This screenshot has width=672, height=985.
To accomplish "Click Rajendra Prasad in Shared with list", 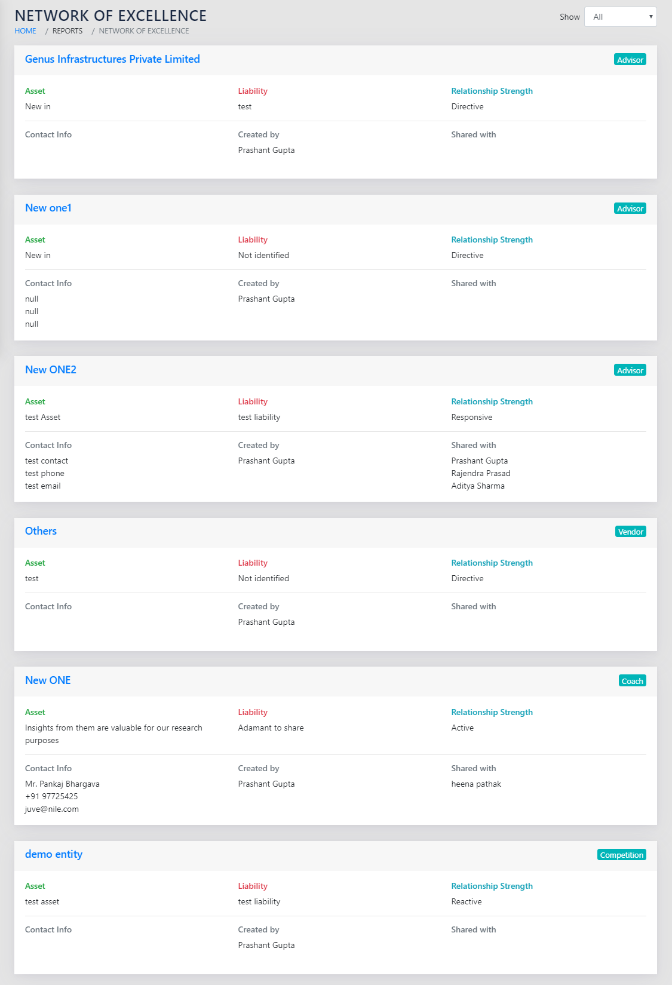I will 481,473.
